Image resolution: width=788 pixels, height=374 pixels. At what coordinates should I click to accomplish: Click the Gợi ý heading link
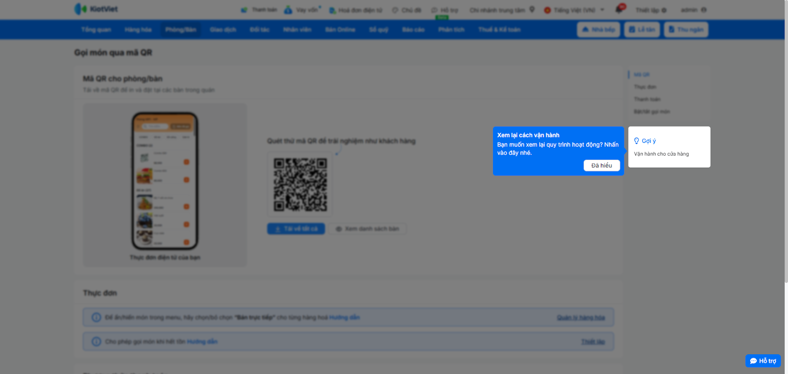(649, 141)
